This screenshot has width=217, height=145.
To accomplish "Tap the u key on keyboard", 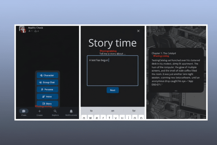I will [x=122, y=117].
